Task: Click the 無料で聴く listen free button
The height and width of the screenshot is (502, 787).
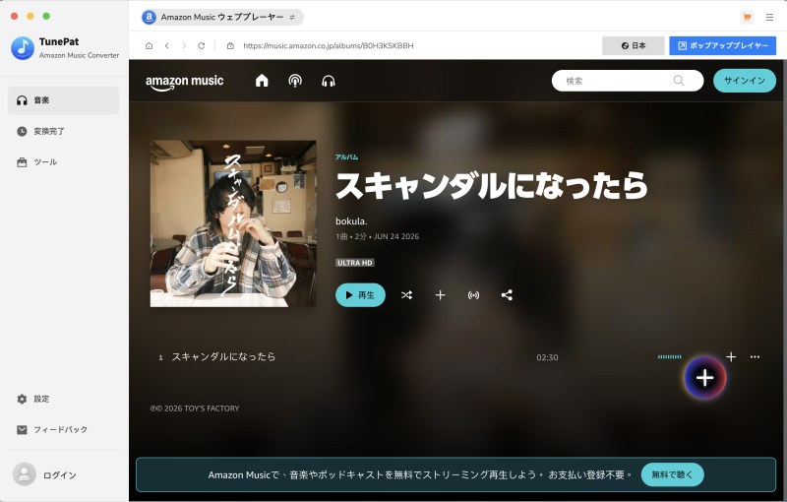Action: click(x=673, y=474)
